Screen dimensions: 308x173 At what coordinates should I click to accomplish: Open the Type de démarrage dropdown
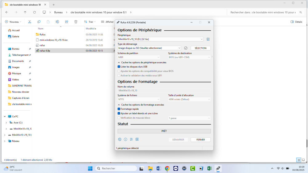pyautogui.click(x=149, y=48)
